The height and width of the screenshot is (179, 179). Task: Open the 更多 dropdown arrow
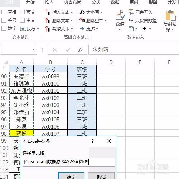(x=97, y=29)
